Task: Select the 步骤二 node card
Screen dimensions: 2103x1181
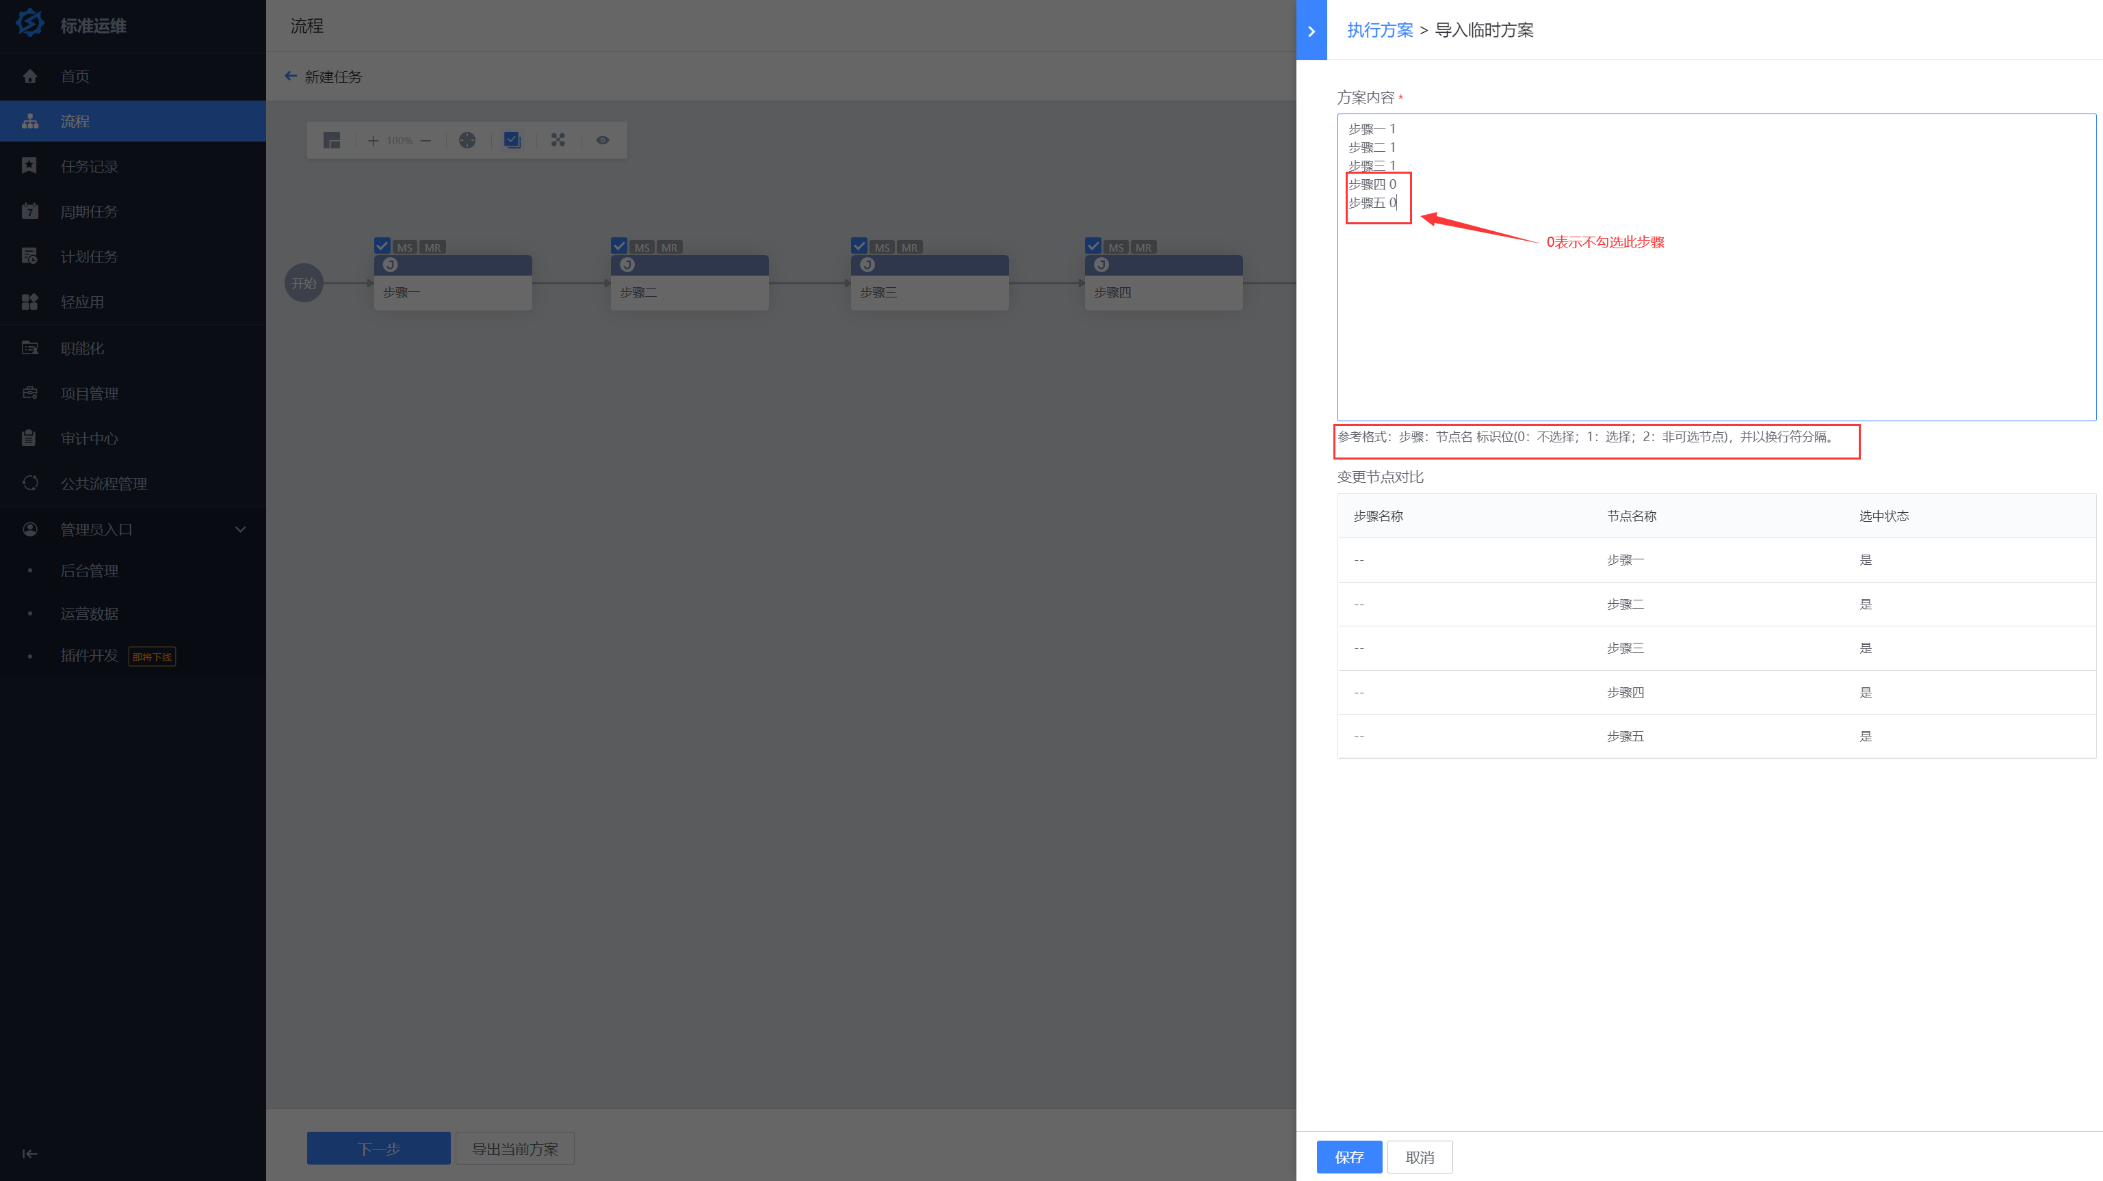Action: pos(690,282)
